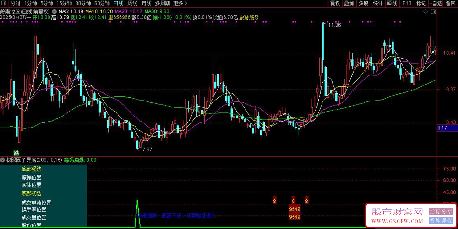Image resolution: width=458 pixels, height=229 pixels.
Task: Toggle the 复权 price adjustment button
Action: (x=335, y=3)
